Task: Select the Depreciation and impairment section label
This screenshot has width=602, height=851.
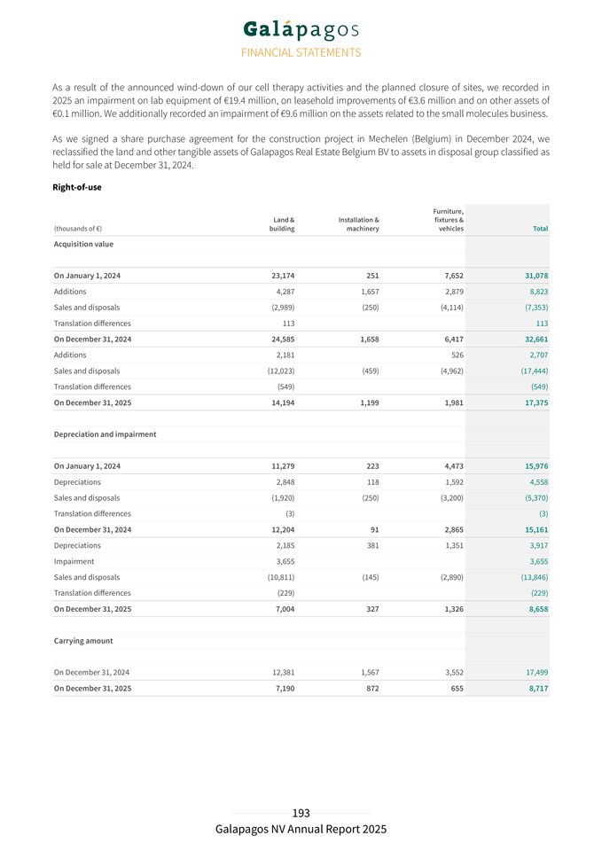Action: click(x=105, y=434)
